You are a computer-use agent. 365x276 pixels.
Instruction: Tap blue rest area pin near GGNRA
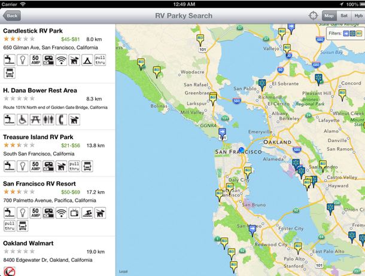[x=223, y=134]
